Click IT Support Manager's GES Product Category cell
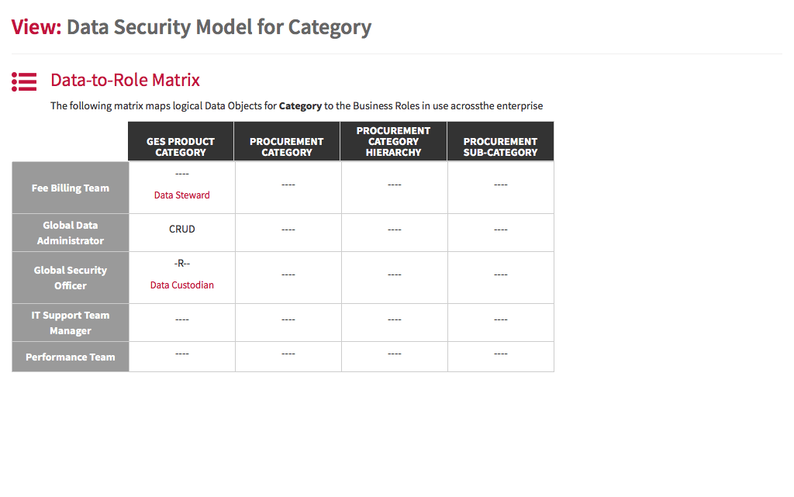The width and height of the screenshot is (794, 497). coord(181,323)
